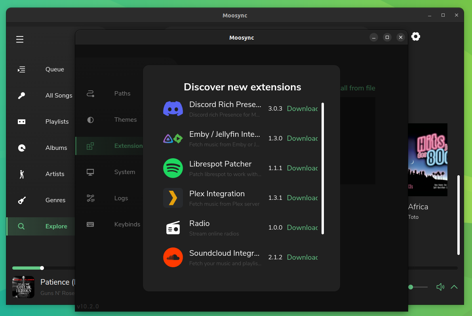Browse Albums via the sidebar icon

21,147
